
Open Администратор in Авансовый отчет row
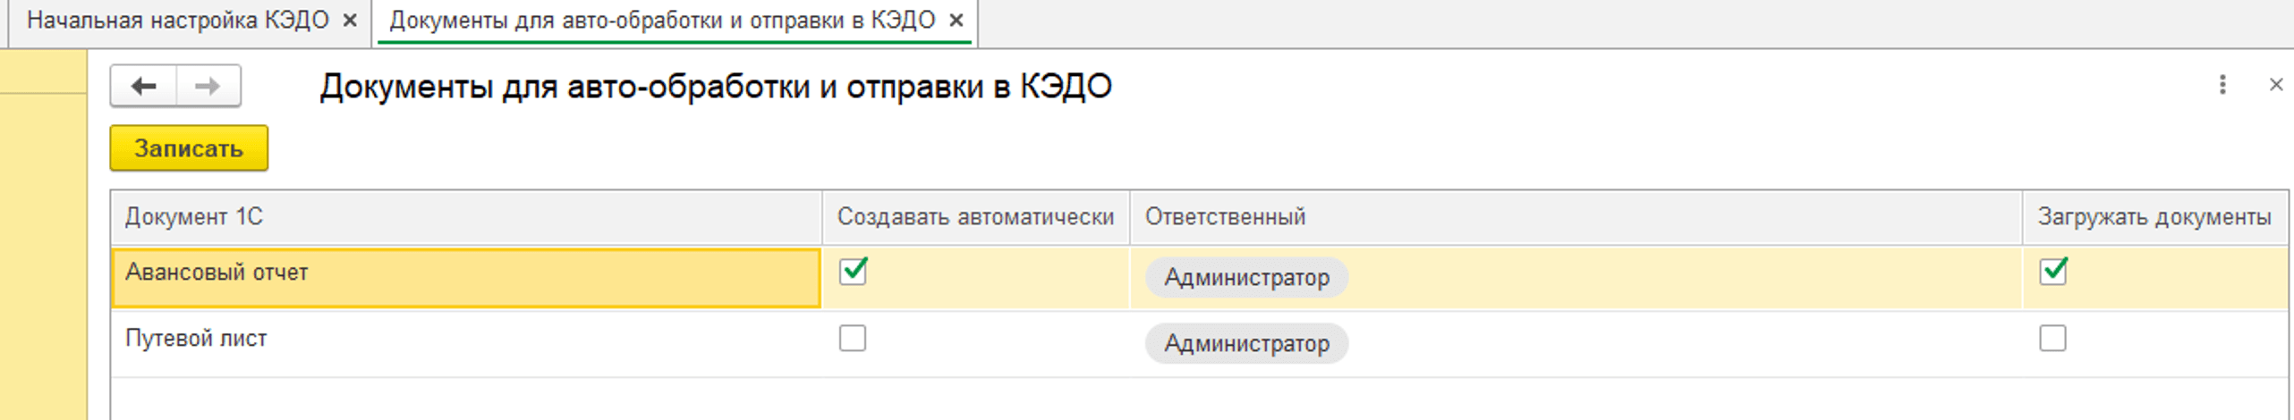tap(1246, 278)
